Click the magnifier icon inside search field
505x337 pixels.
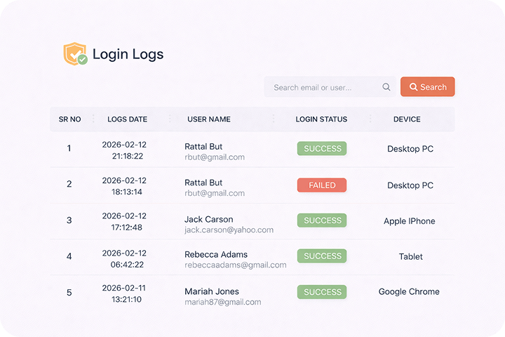click(386, 88)
